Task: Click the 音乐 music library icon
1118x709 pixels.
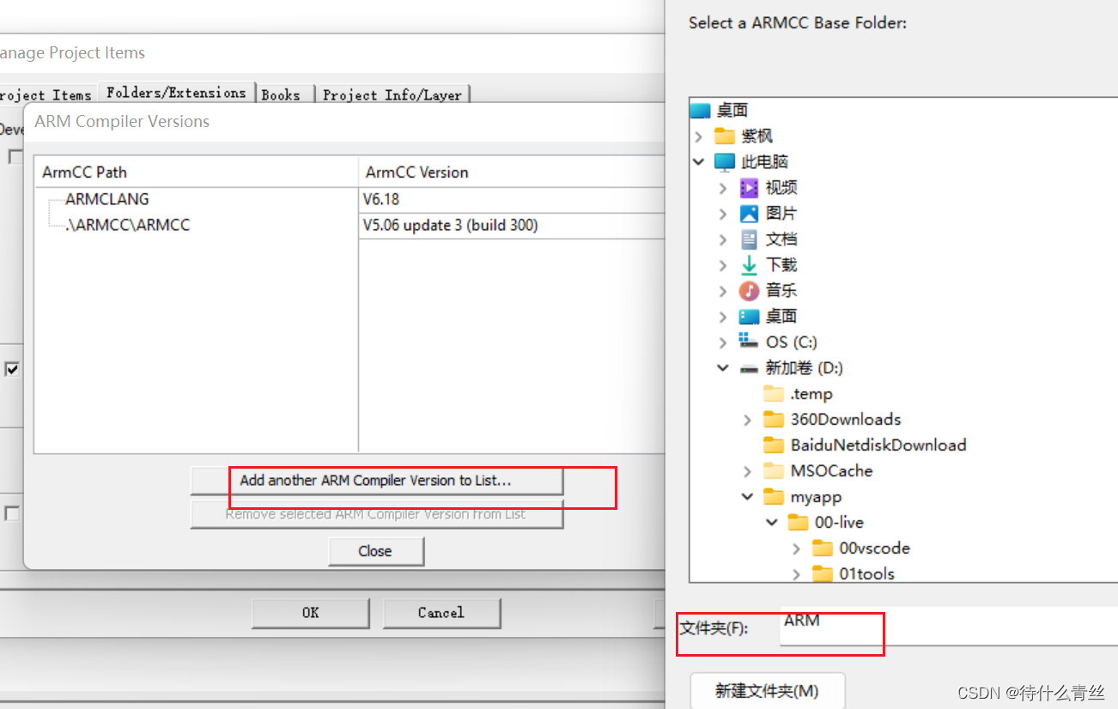Action: (750, 290)
